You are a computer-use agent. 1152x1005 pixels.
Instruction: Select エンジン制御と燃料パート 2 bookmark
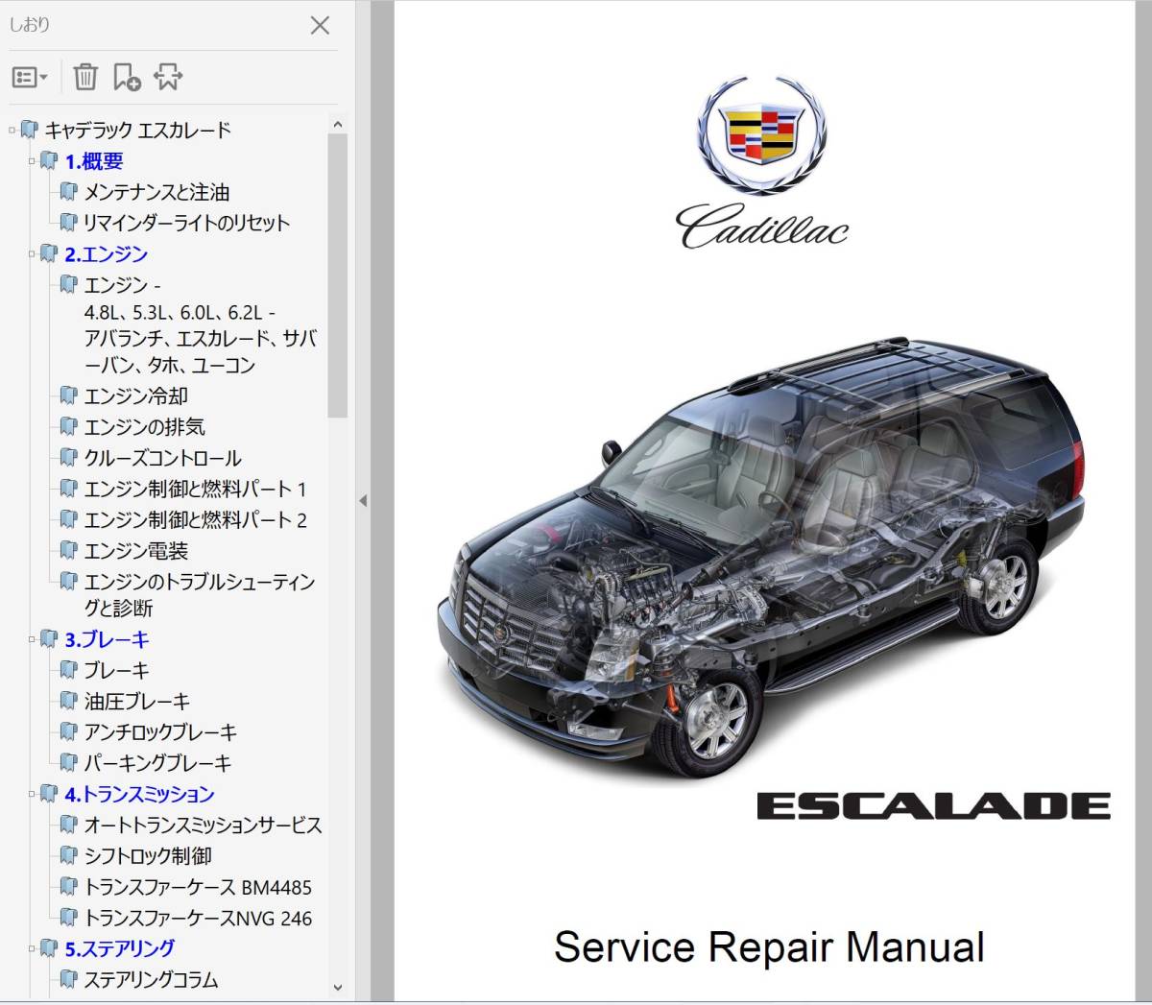pos(196,519)
